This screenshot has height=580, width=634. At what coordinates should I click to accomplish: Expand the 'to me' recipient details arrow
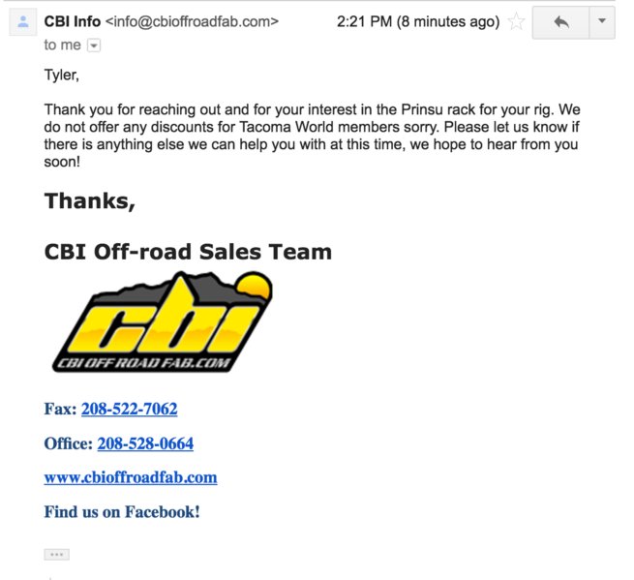(x=94, y=46)
